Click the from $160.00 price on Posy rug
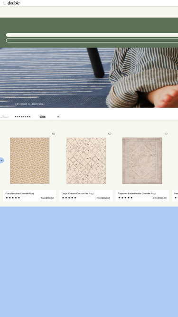Viewport: 178px width, 317px height. [x=47, y=198]
